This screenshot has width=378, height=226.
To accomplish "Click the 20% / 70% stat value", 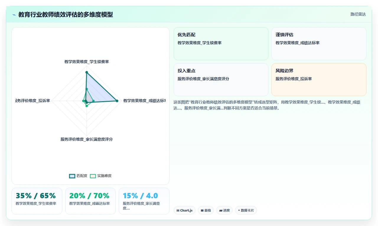I will coord(89,196).
